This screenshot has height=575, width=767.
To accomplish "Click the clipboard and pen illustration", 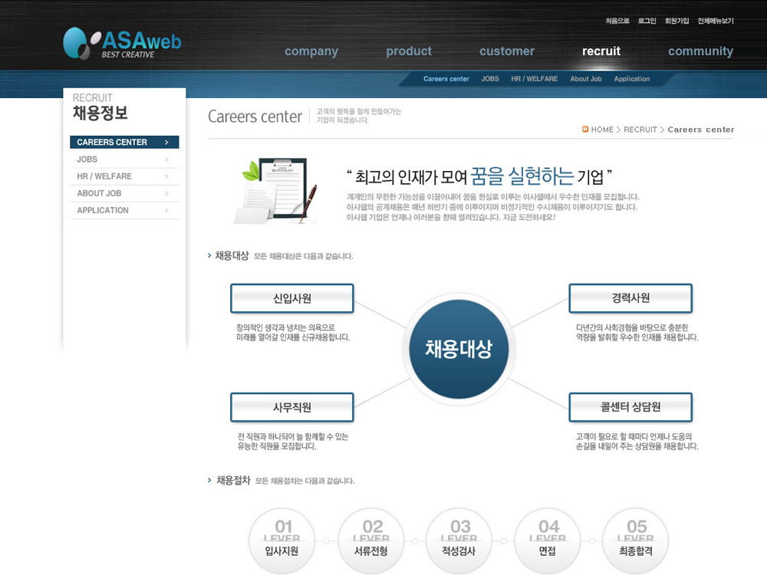I will point(276,191).
